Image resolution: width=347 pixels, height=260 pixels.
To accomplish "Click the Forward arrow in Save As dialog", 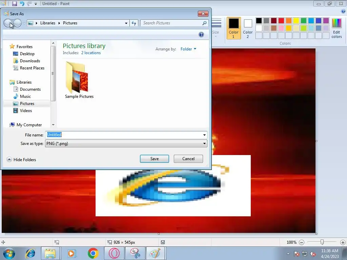I will click(x=17, y=23).
